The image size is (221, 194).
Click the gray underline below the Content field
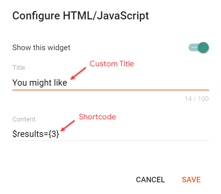(110, 141)
